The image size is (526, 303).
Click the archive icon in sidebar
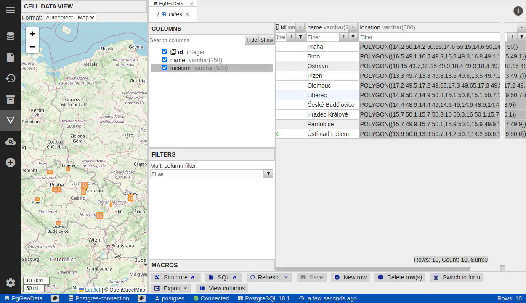tap(11, 99)
